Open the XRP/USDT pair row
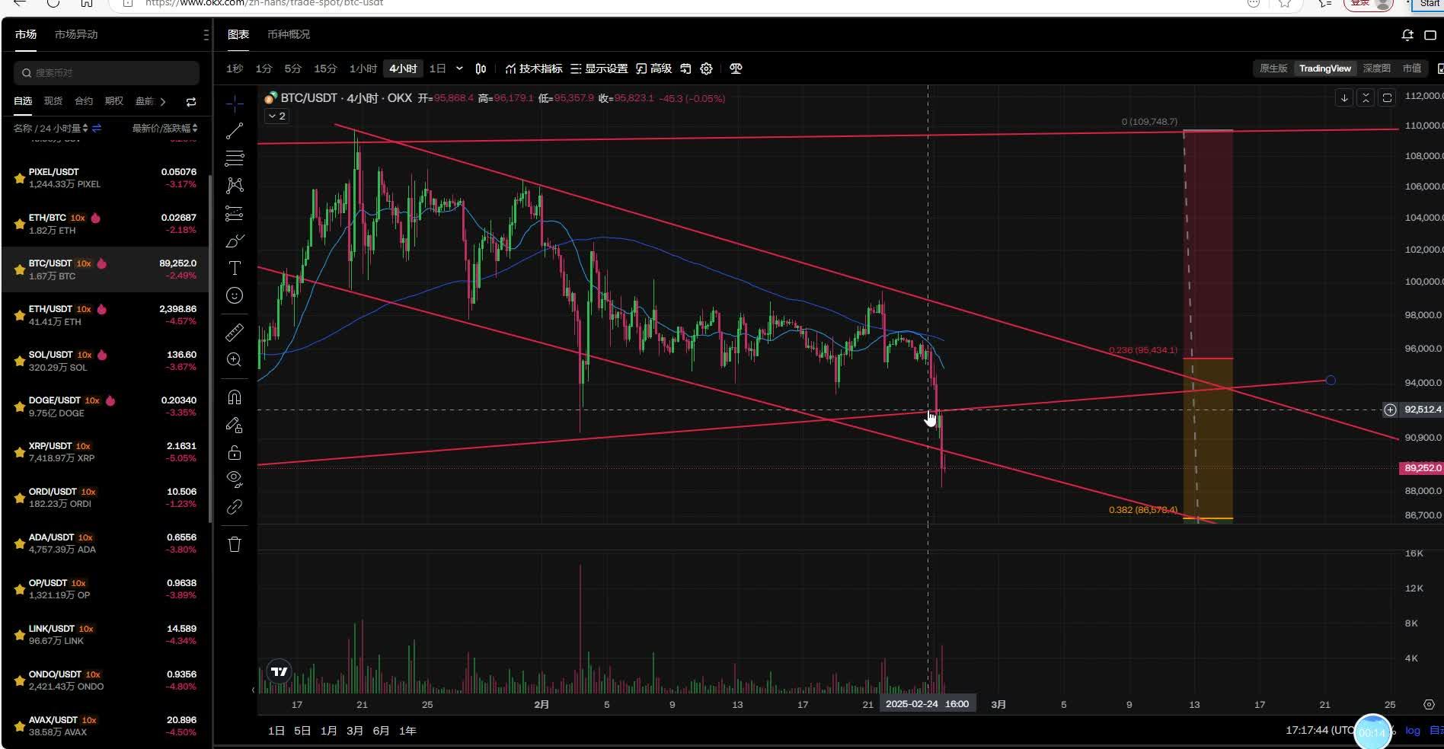 106,452
